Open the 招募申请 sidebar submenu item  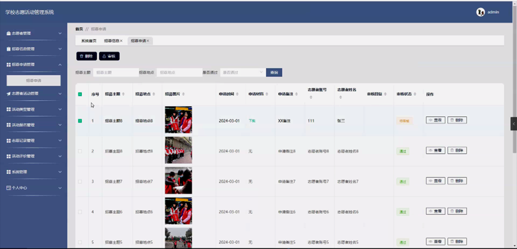(x=33, y=80)
